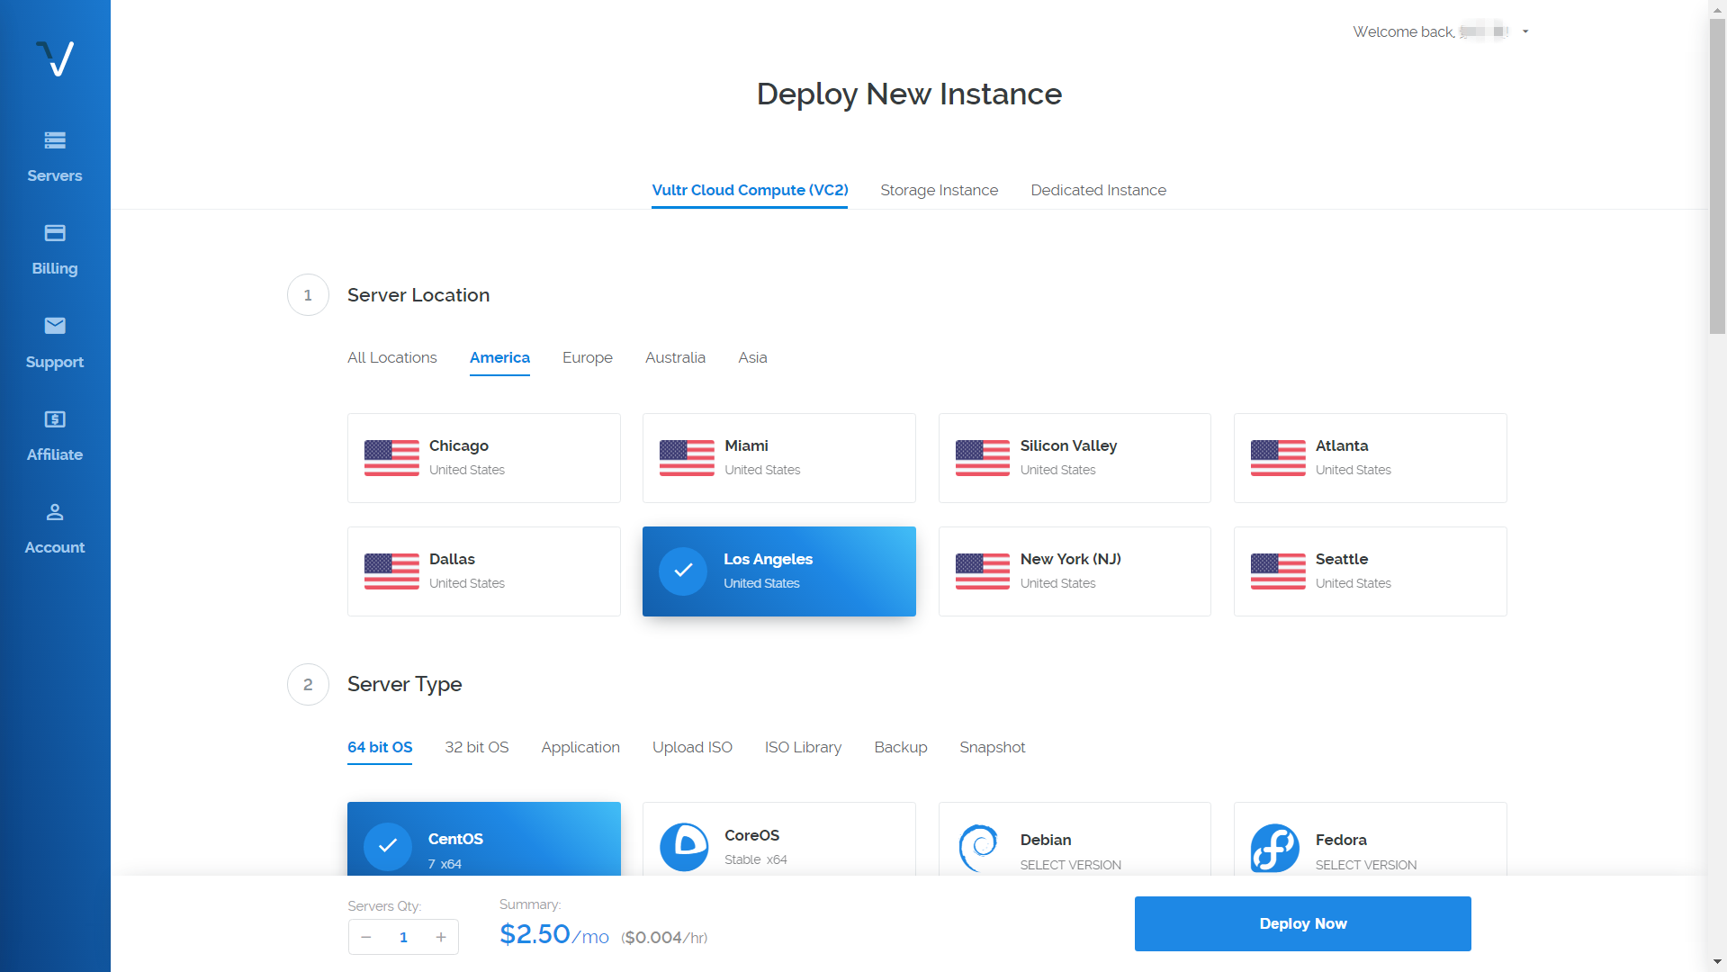1727x972 pixels.
Task: Open the Backup tab
Action: click(900, 747)
